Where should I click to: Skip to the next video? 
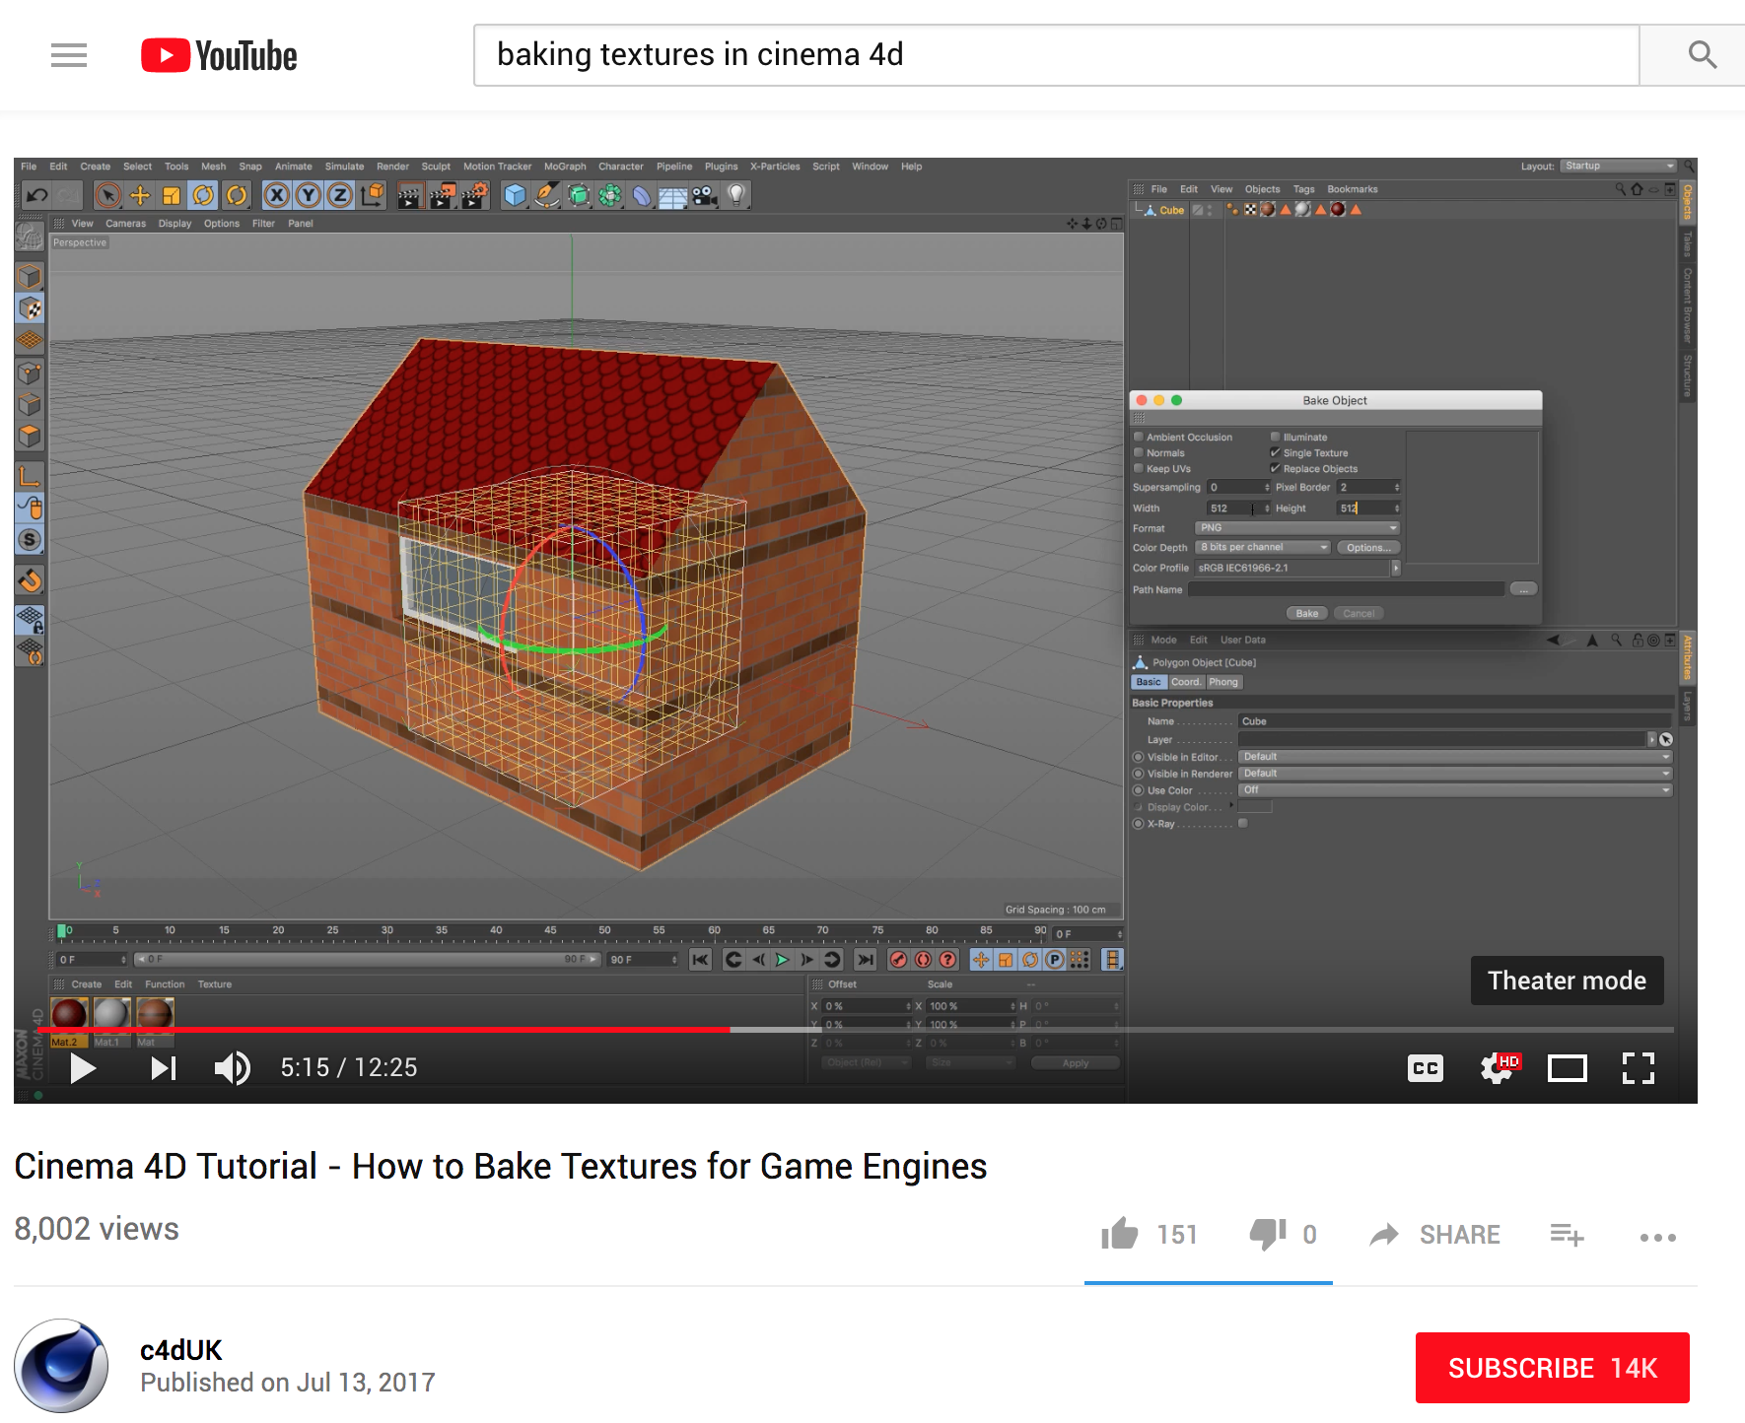click(164, 1068)
